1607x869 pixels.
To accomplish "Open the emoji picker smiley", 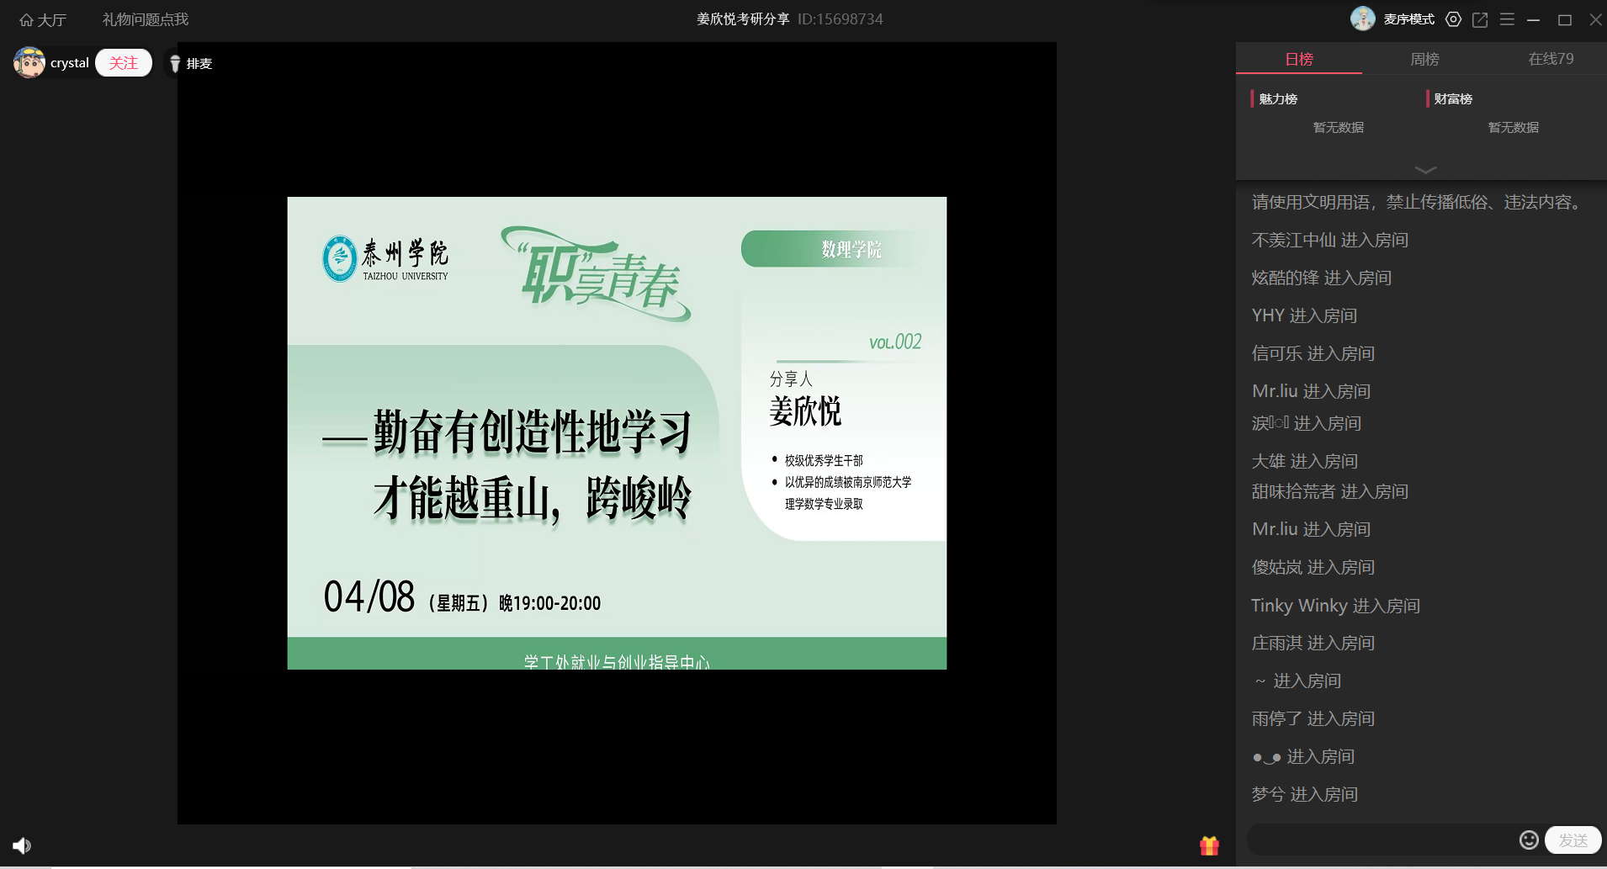I will click(1529, 840).
